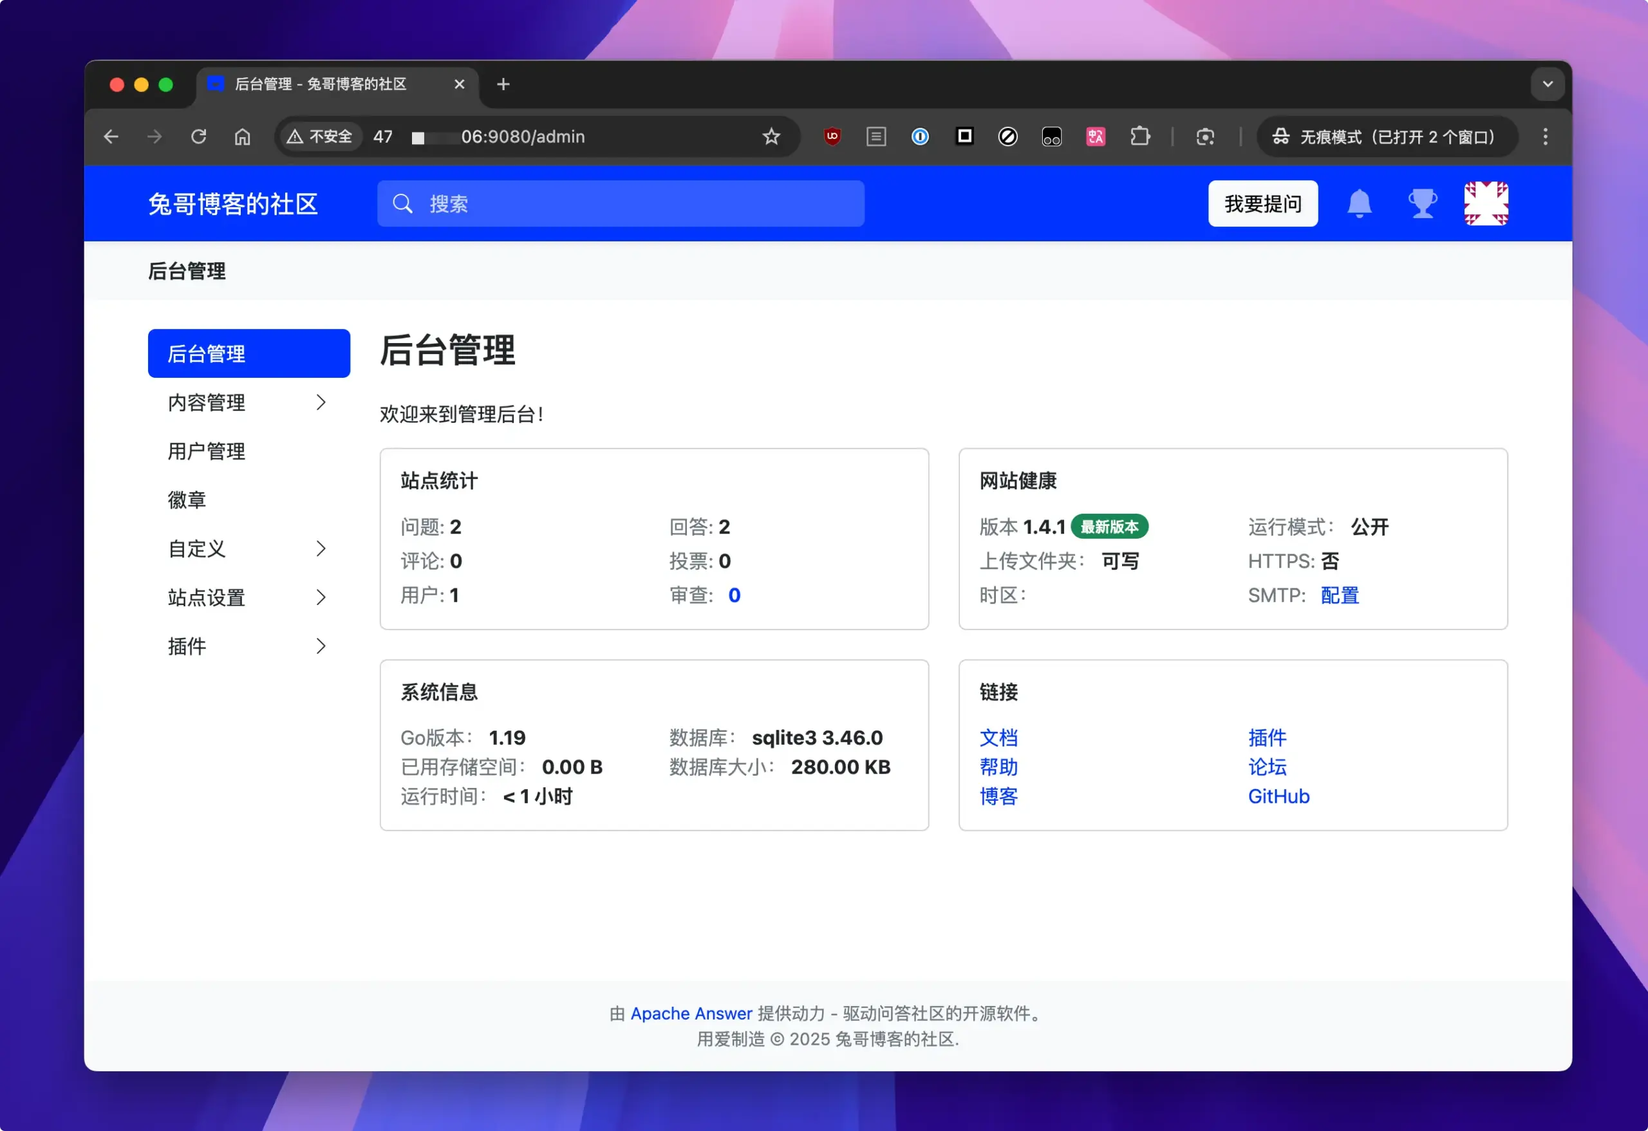This screenshot has width=1648, height=1131.
Task: Go to browser home icon
Action: tap(243, 136)
